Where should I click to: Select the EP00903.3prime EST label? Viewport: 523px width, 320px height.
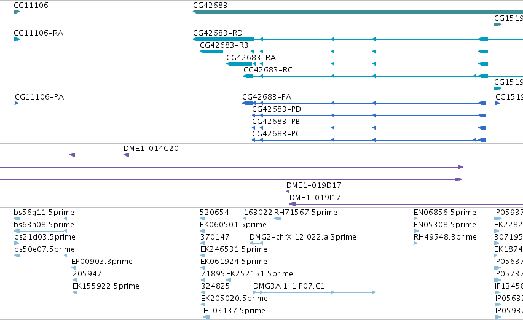(102, 262)
